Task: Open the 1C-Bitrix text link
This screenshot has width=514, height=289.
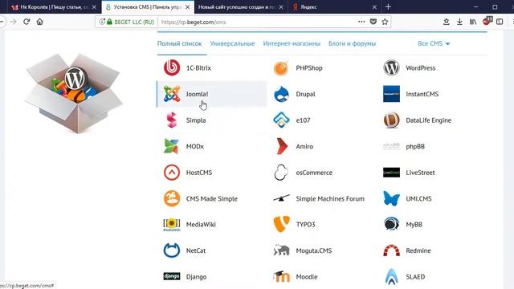Action: (x=198, y=67)
